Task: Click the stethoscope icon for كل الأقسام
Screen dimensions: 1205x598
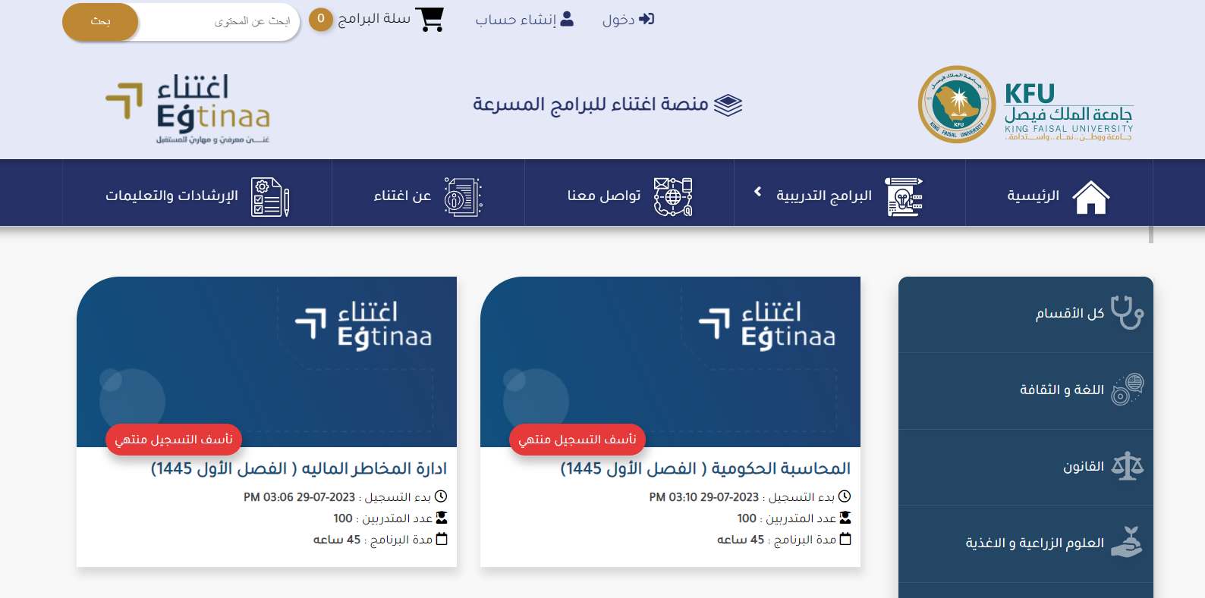Action: pyautogui.click(x=1127, y=313)
